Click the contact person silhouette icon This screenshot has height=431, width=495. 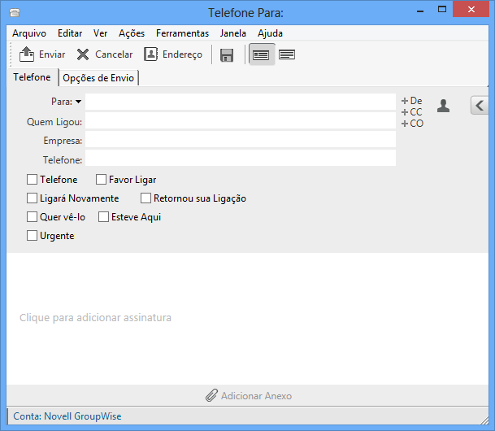[443, 106]
